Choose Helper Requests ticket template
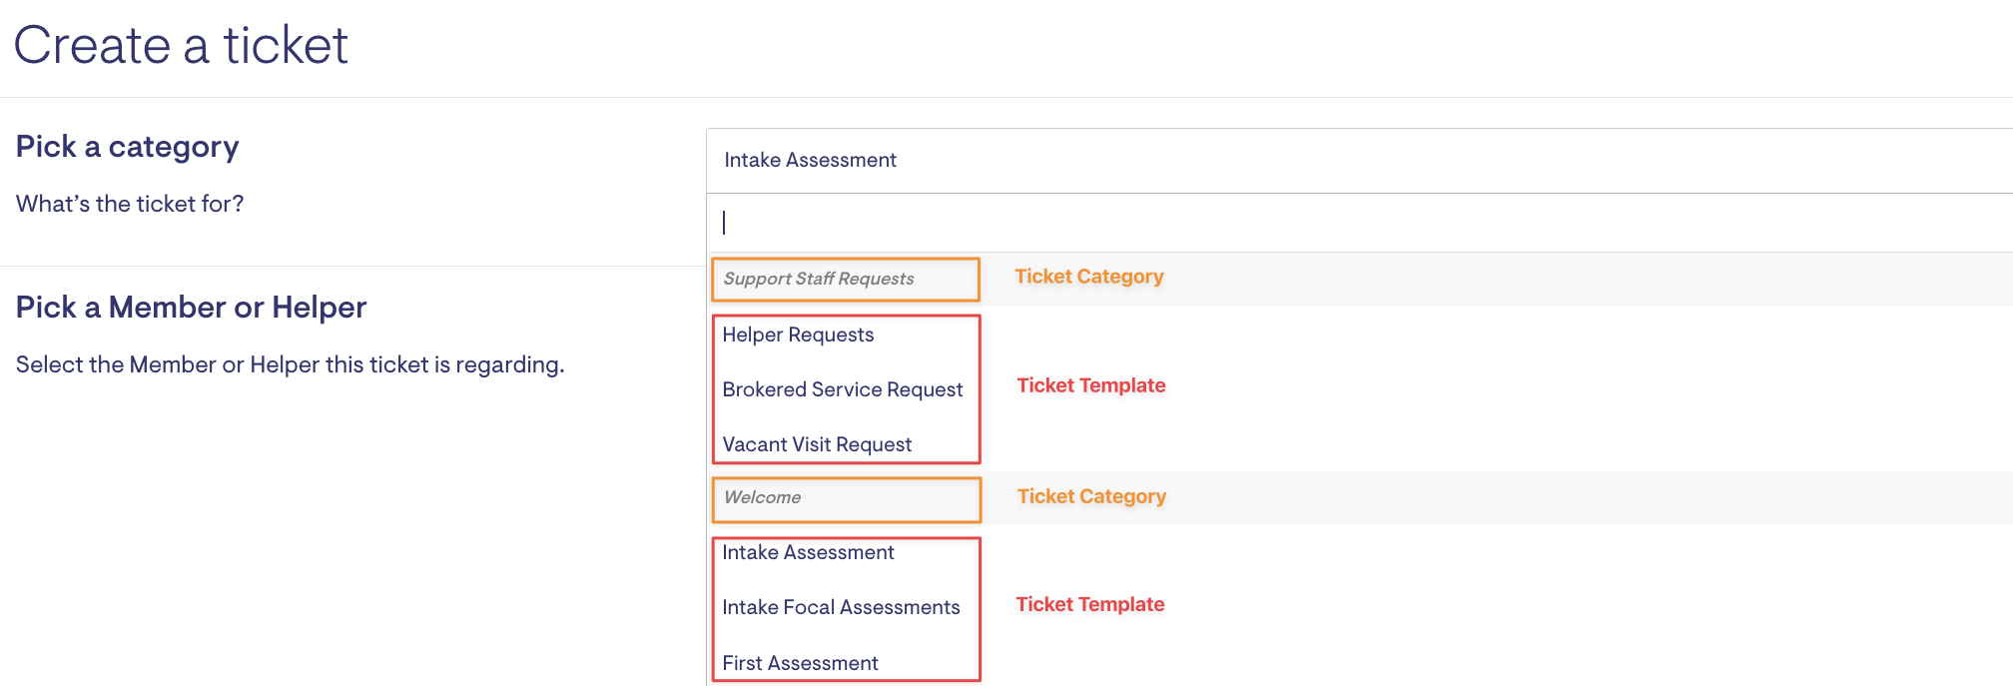 pyautogui.click(x=798, y=336)
